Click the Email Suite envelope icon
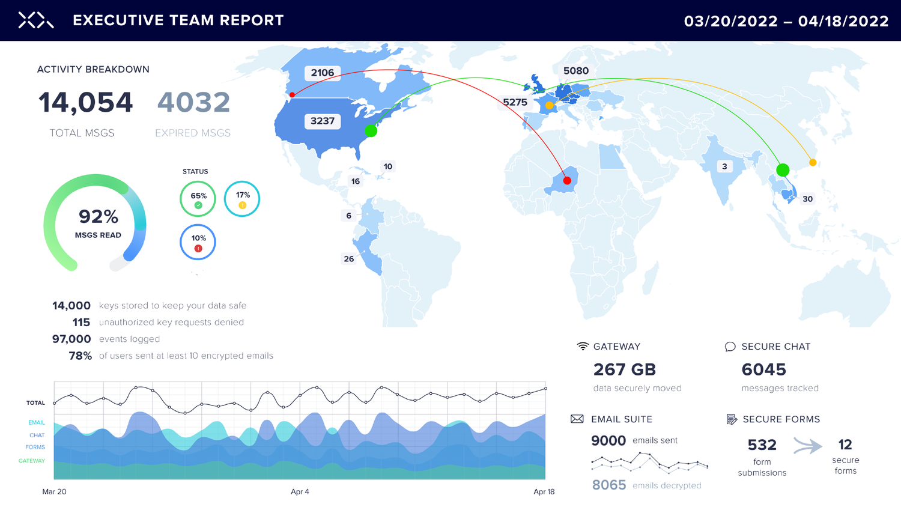Viewport: 901px width, 507px height. 578,419
